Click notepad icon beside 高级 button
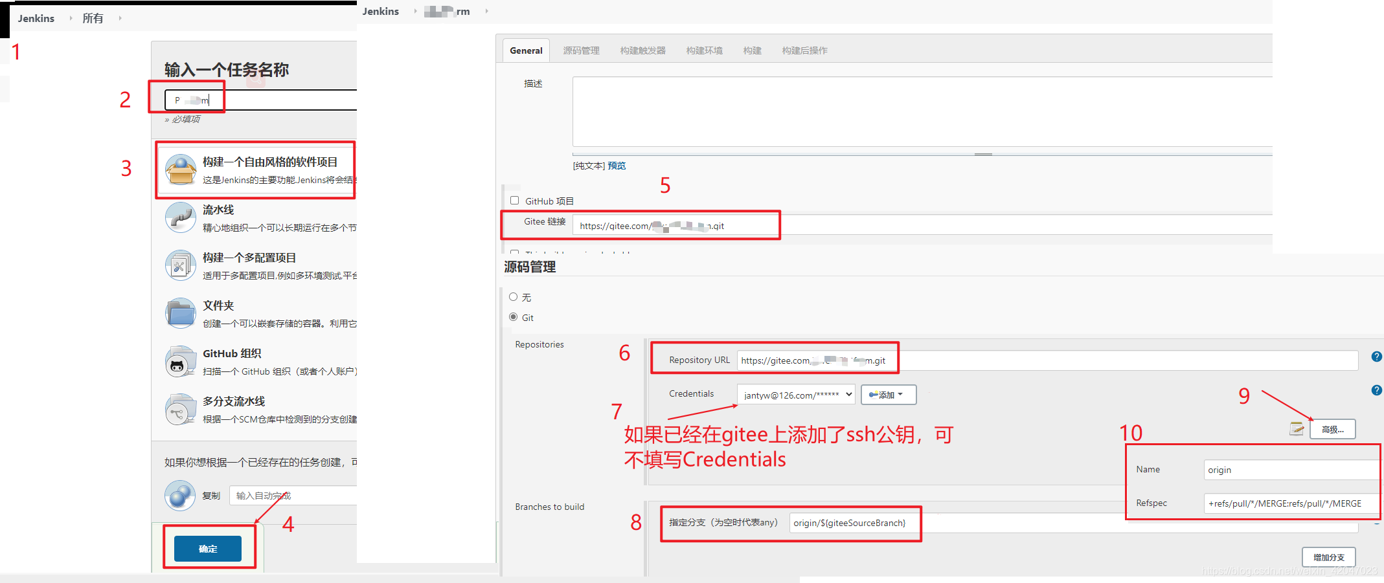Screen dimensions: 1384x583 tap(1297, 428)
